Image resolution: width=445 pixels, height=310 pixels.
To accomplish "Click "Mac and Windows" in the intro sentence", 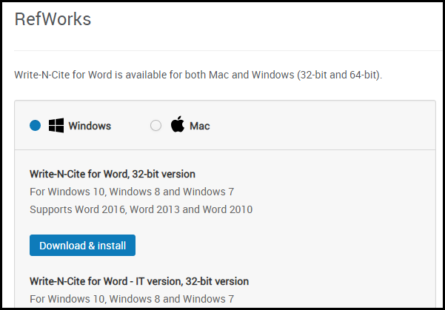I will pyautogui.click(x=252, y=75).
